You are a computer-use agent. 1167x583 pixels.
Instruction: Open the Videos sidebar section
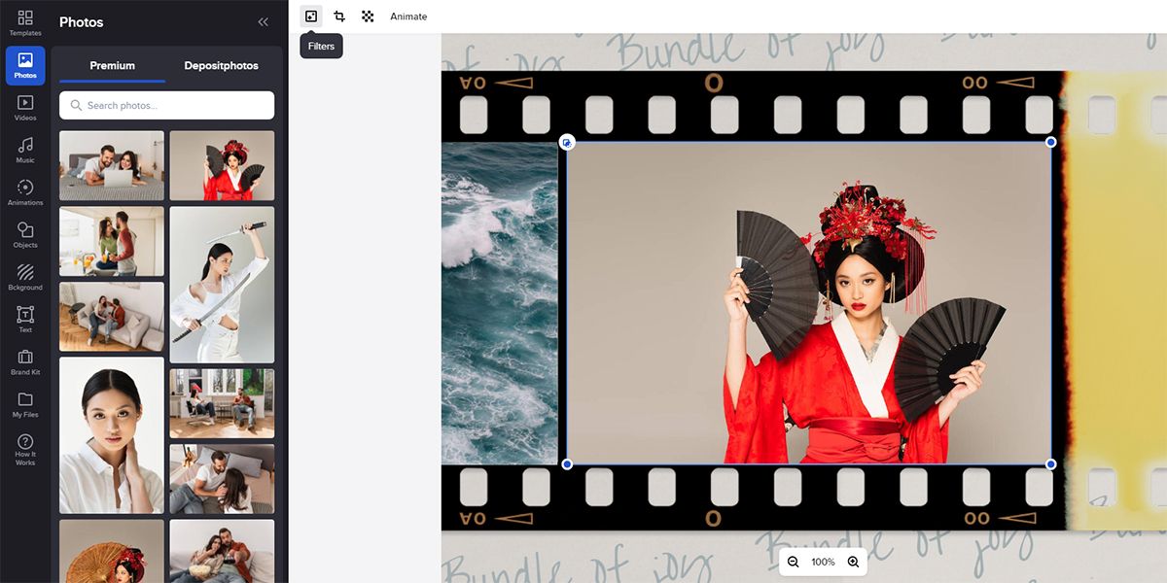tap(25, 107)
